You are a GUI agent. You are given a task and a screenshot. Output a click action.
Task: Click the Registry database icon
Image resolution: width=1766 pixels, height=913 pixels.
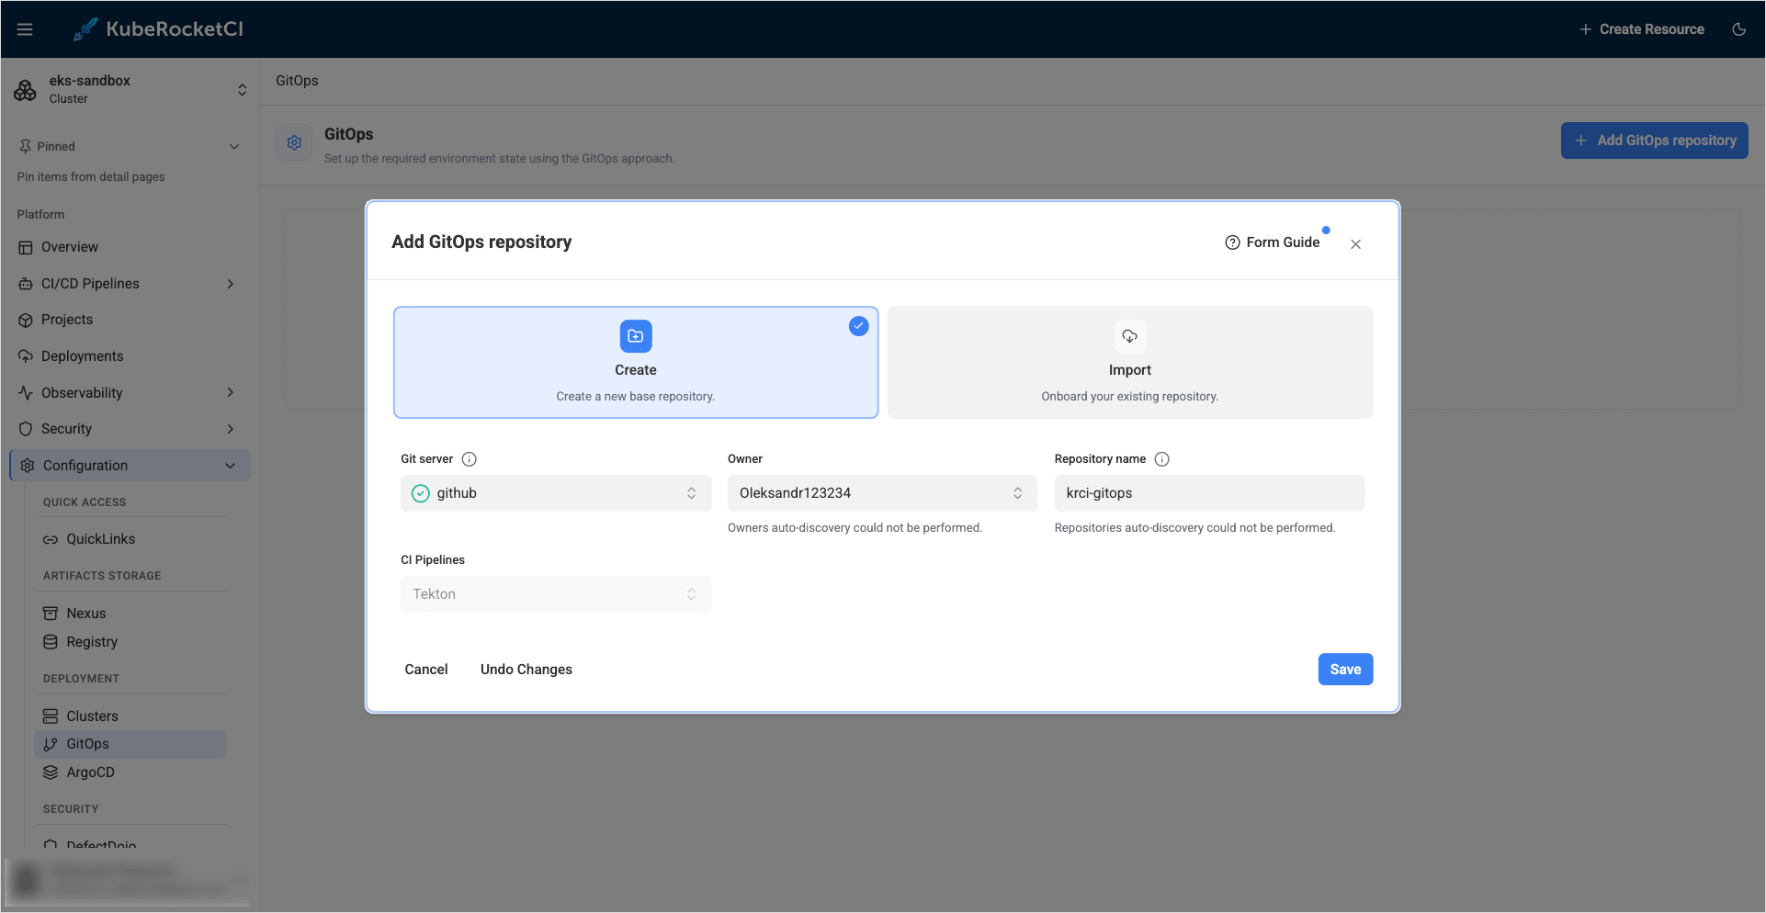click(51, 642)
